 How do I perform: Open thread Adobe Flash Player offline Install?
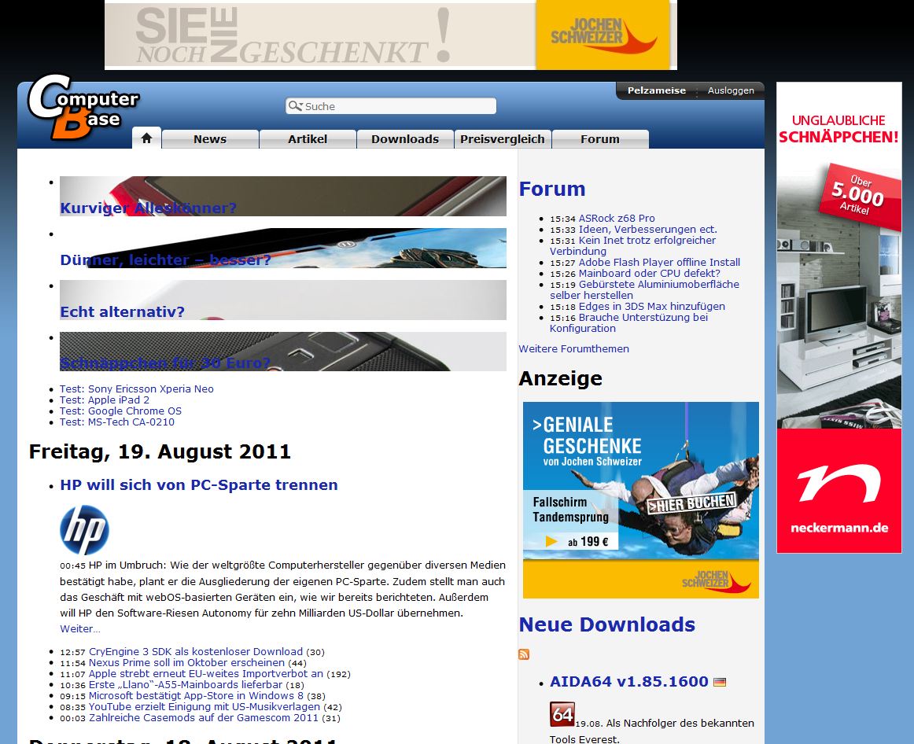(x=659, y=262)
